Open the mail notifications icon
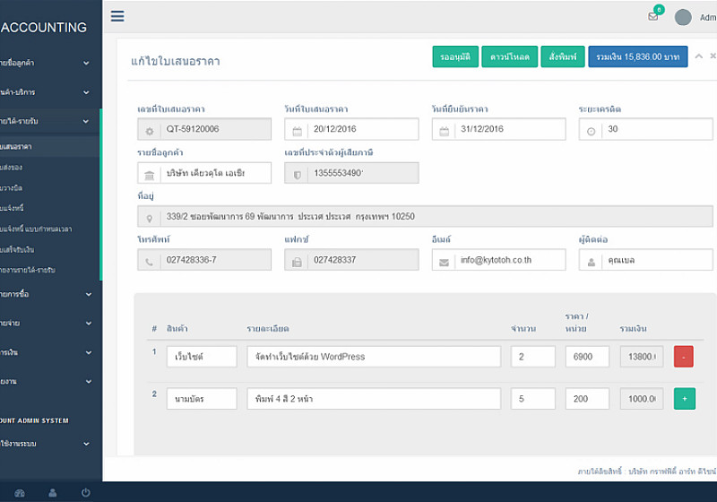717x502 pixels. (653, 16)
